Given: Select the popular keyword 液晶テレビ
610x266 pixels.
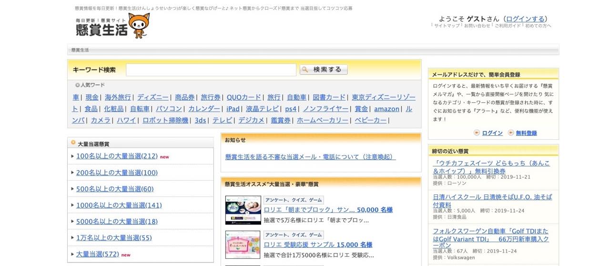Looking at the screenshot, I should (263, 109).
